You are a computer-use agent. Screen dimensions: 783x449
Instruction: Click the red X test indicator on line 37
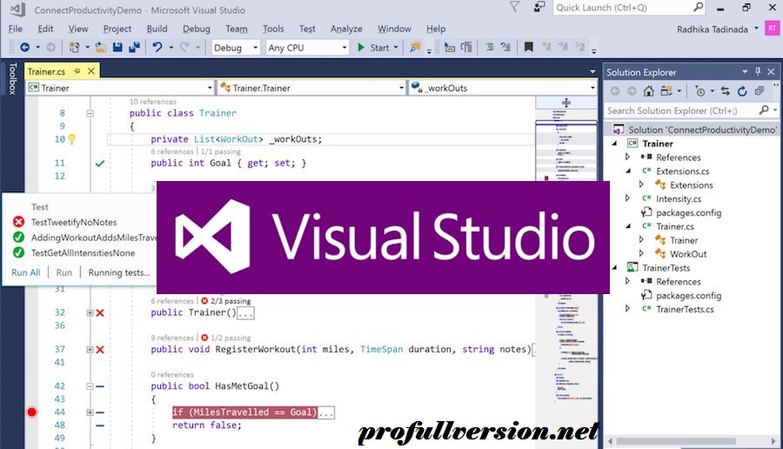point(100,350)
